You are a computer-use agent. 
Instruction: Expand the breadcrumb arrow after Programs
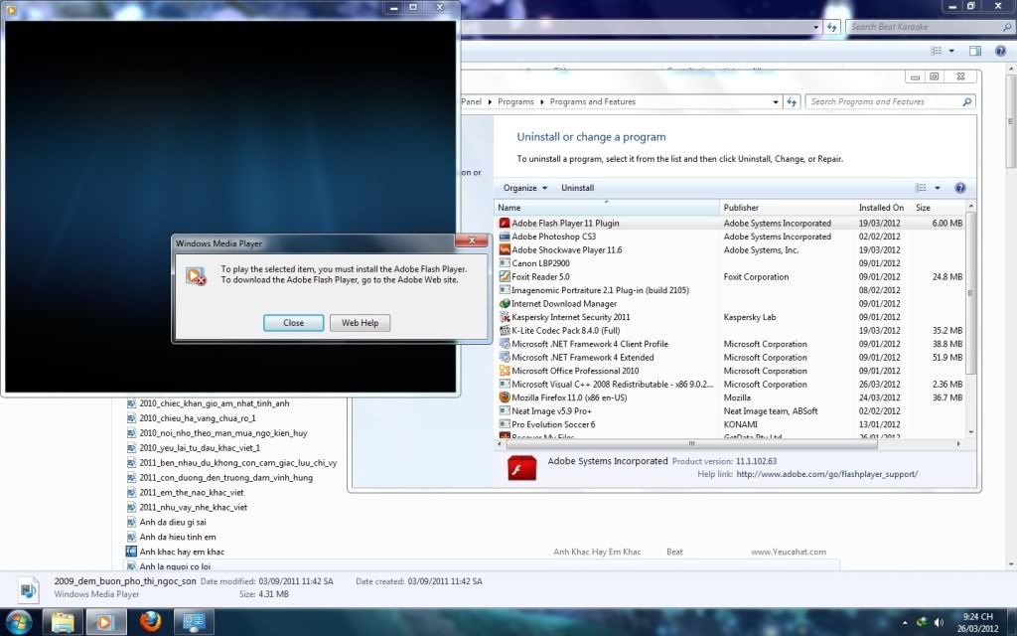click(x=542, y=102)
